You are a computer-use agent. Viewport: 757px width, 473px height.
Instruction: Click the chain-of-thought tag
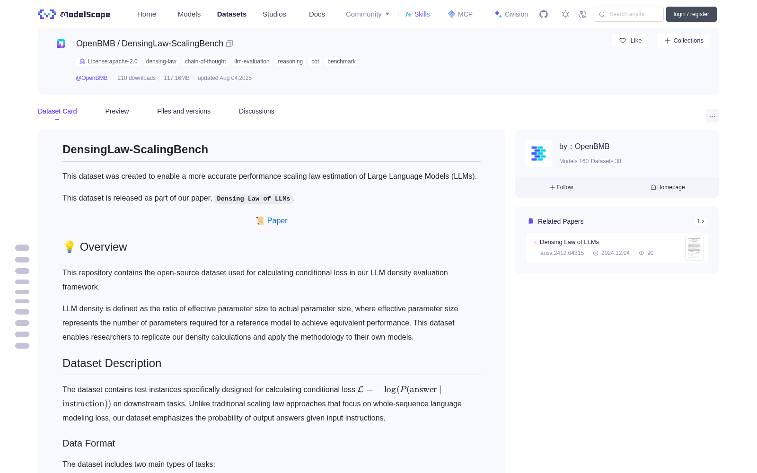(205, 61)
